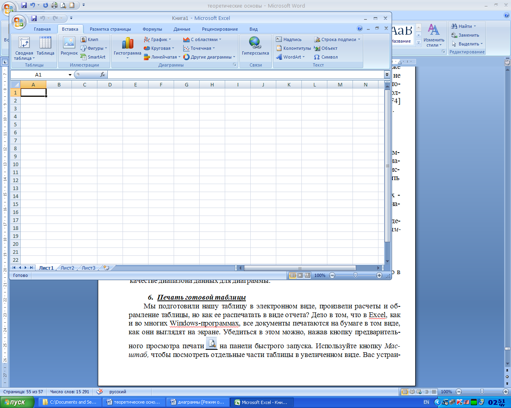The width and height of the screenshot is (511, 408).
Task: Click the insert new worksheet tab icon
Action: coord(106,268)
